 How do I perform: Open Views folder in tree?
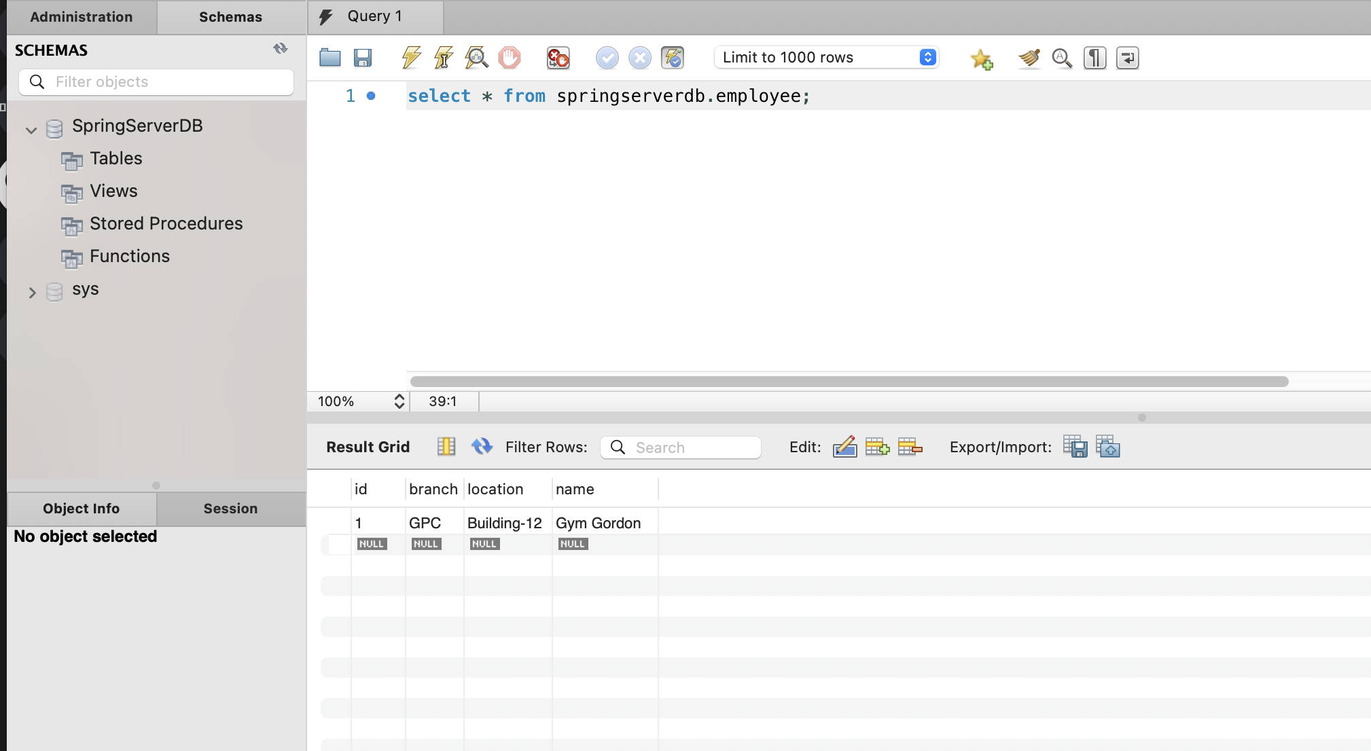click(113, 191)
